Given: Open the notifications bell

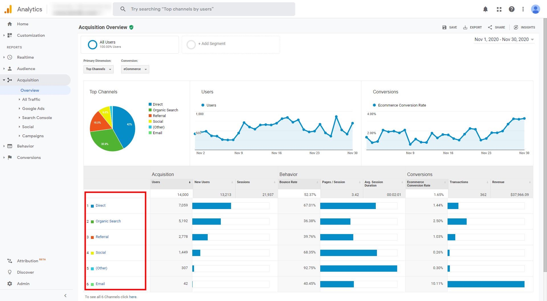Looking at the screenshot, I should click(485, 9).
